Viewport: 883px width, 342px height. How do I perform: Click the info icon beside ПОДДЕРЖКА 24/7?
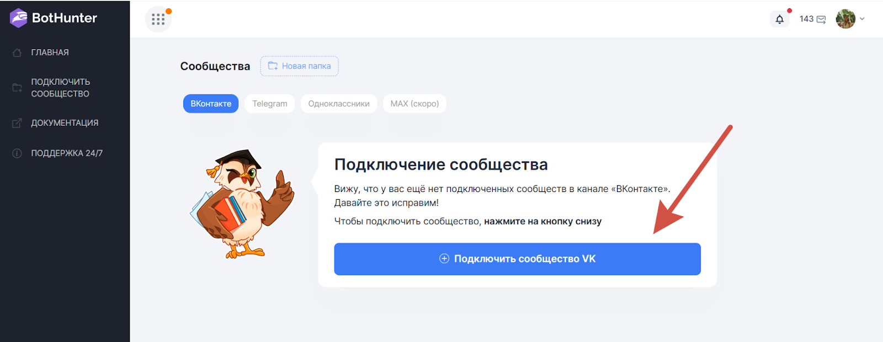point(17,153)
